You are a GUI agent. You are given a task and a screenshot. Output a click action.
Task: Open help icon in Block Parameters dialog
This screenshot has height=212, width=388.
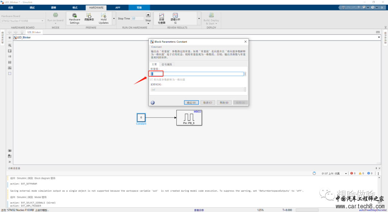153,103
